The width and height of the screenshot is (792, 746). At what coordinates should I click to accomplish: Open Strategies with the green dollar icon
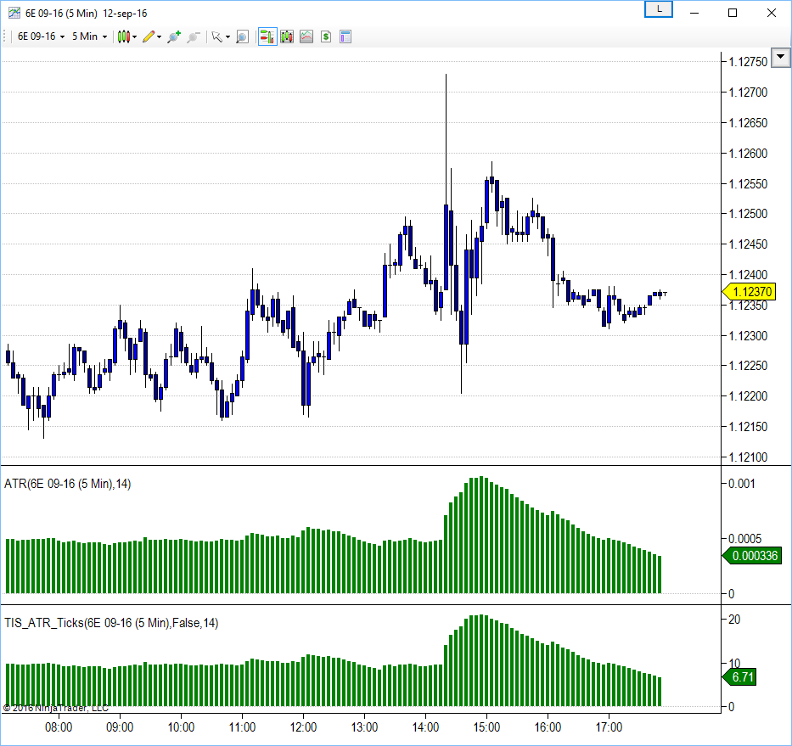[x=326, y=36]
